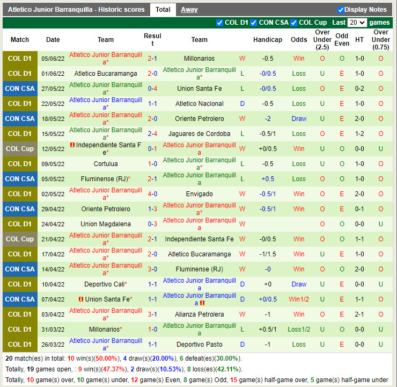Click red card icon before Union Santa Fe on 07/04/22
Image resolution: width=397 pixels, height=387 pixels.
(81, 299)
